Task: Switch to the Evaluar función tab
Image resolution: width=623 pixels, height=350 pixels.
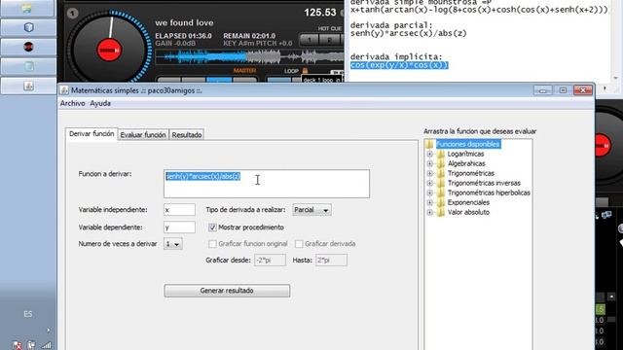Action: point(143,135)
